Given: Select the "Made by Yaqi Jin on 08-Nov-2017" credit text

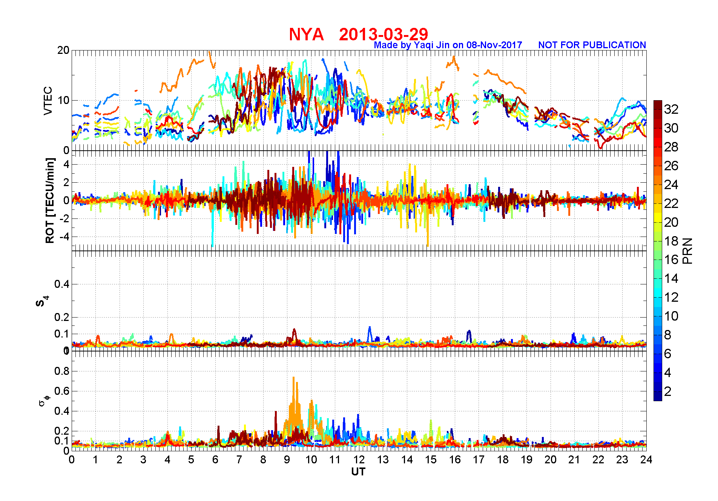Looking at the screenshot, I should click(x=448, y=45).
